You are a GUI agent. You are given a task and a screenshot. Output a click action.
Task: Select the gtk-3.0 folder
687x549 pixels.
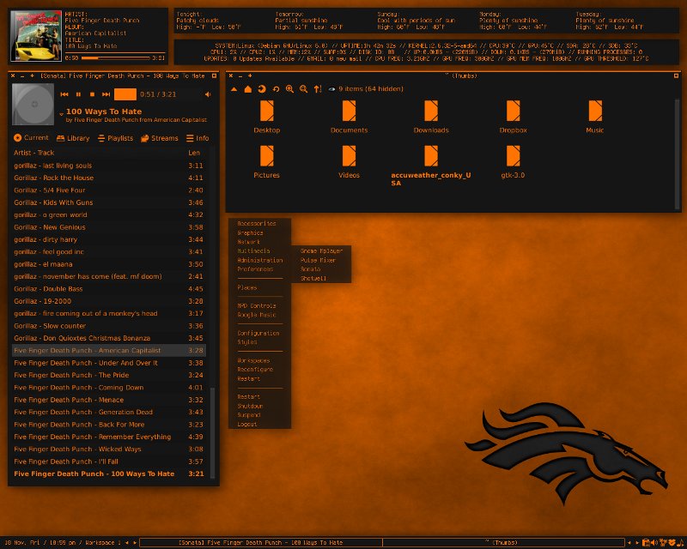click(513, 162)
